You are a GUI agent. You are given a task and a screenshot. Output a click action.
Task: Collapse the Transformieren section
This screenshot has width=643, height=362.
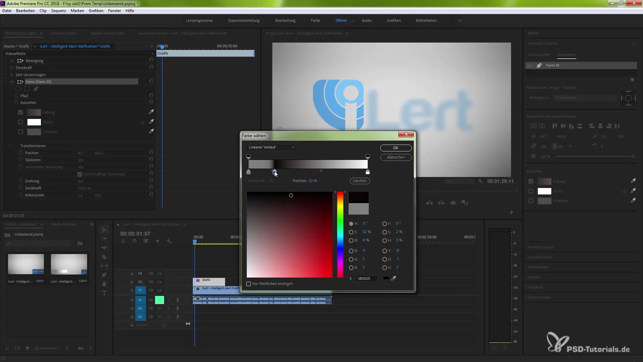point(10,146)
